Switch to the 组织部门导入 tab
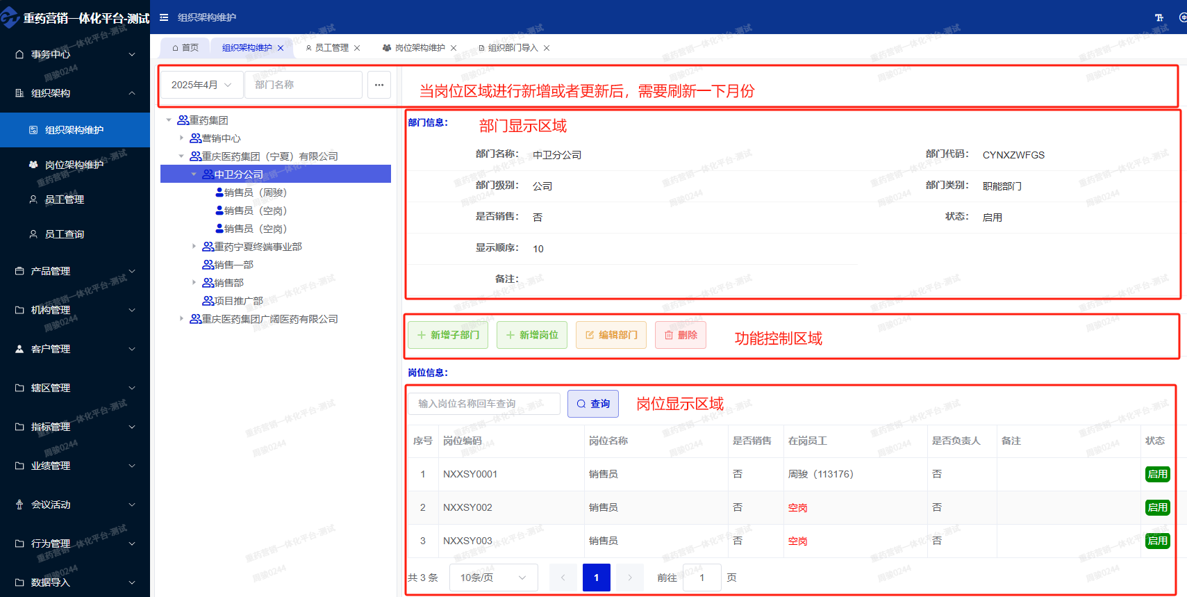This screenshot has width=1187, height=597. [x=513, y=48]
